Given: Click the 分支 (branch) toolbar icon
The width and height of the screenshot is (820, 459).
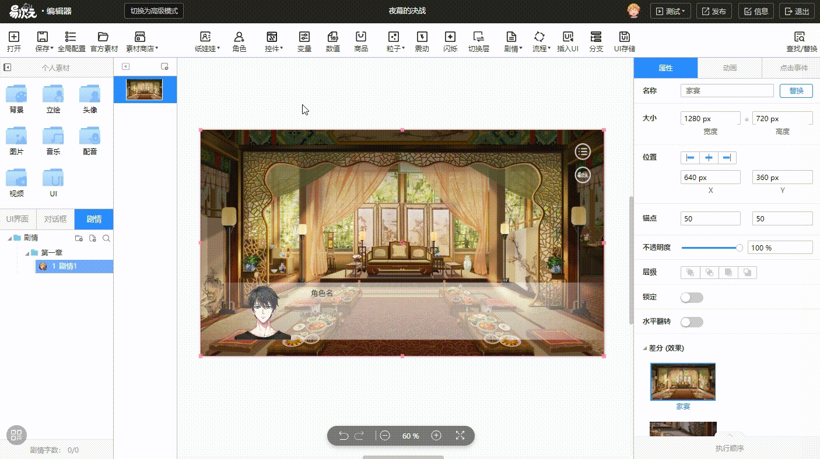Looking at the screenshot, I should pos(595,41).
